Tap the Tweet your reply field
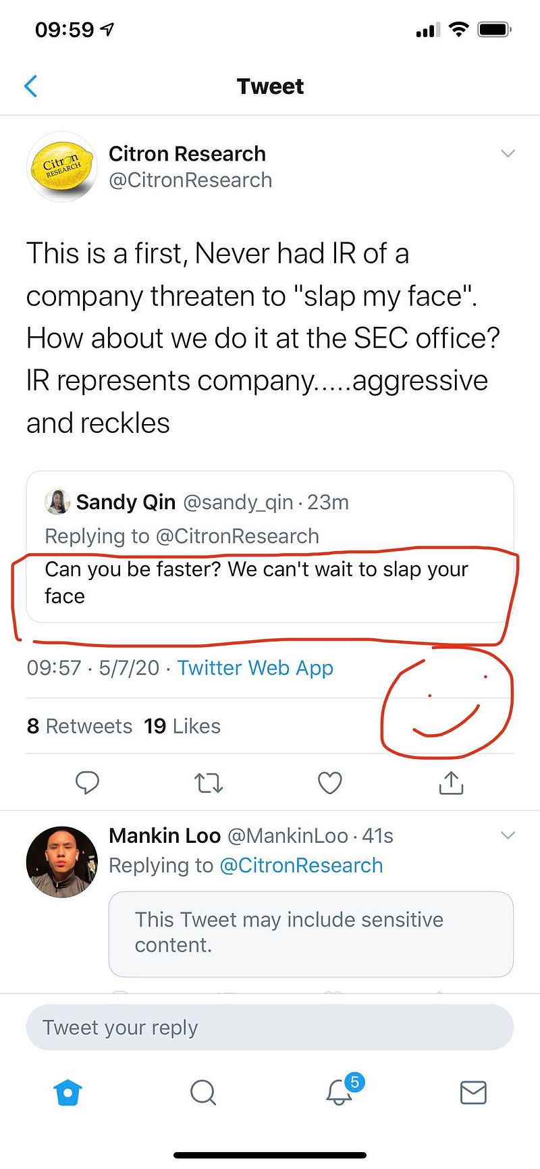This screenshot has width=540, height=1169. [270, 1027]
